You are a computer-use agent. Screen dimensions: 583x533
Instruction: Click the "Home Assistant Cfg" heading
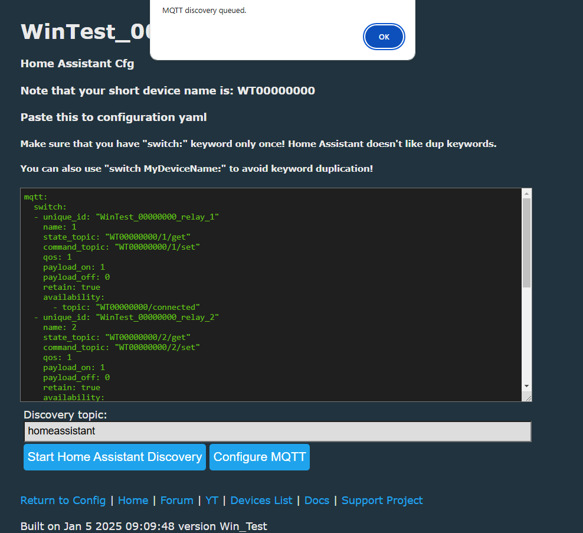pyautogui.click(x=77, y=64)
